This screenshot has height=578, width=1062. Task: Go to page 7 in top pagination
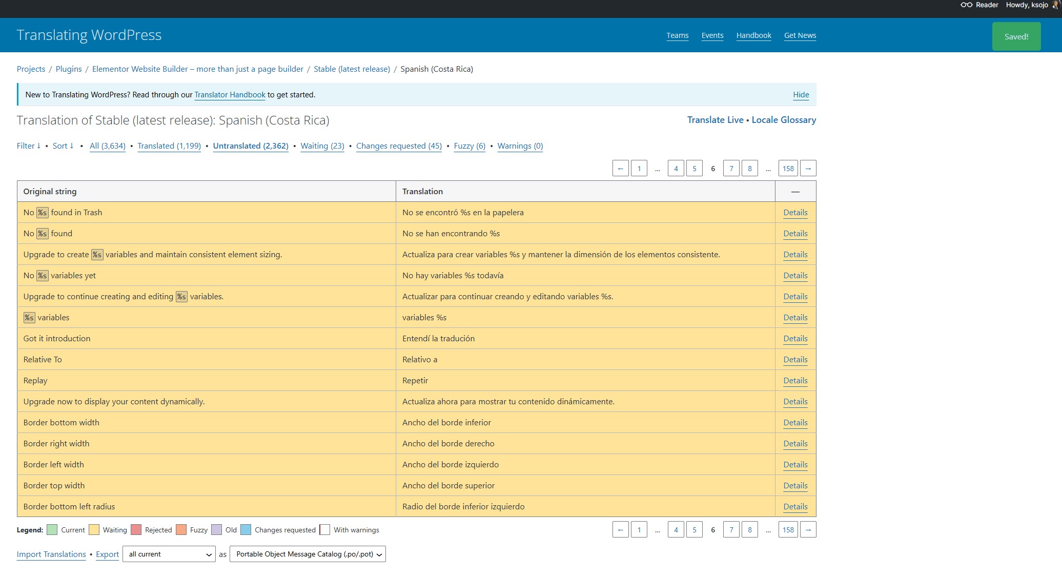click(x=731, y=169)
